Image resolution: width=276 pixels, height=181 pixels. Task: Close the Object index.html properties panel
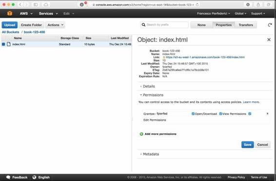click(x=269, y=40)
